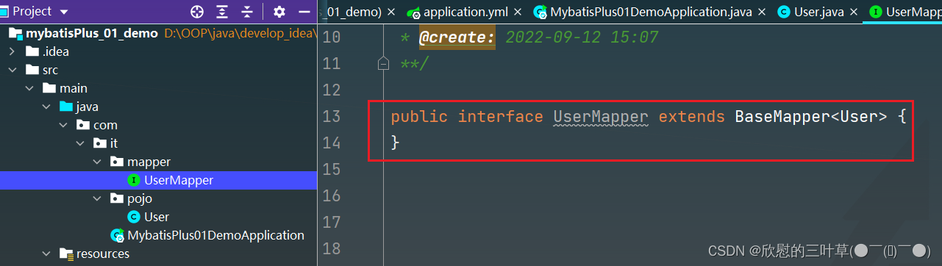Click the src folder icon
Viewport: 942px width, 266px height.
tap(32, 70)
